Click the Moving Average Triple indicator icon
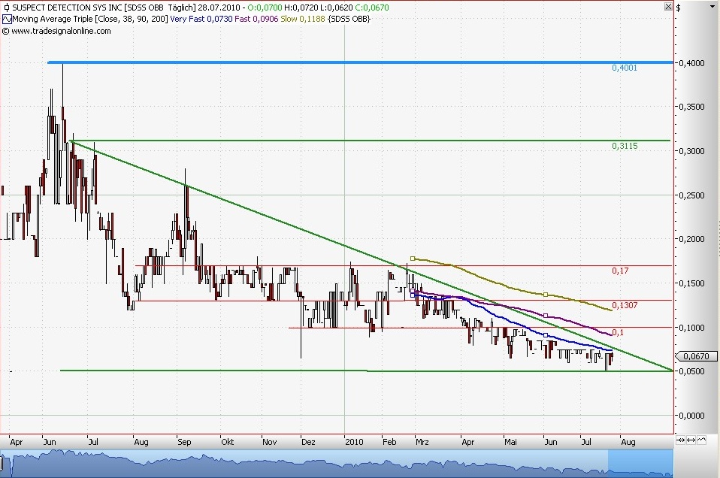 tap(6, 19)
